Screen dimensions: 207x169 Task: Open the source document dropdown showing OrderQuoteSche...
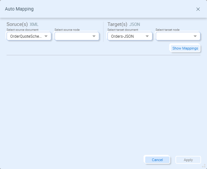point(29,36)
